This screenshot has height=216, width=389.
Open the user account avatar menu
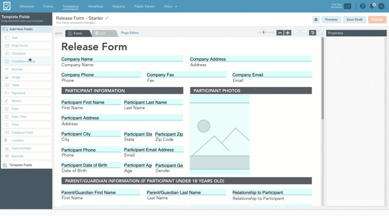pos(381,6)
